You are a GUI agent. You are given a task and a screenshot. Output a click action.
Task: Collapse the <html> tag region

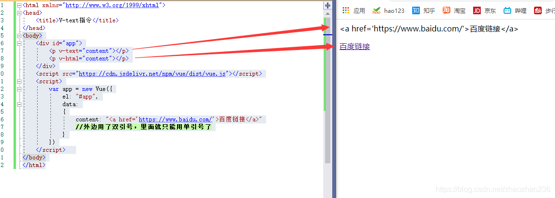click(x=19, y=5)
